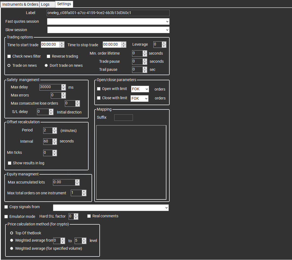
Task: Click the Label text field
Action: coord(108,13)
